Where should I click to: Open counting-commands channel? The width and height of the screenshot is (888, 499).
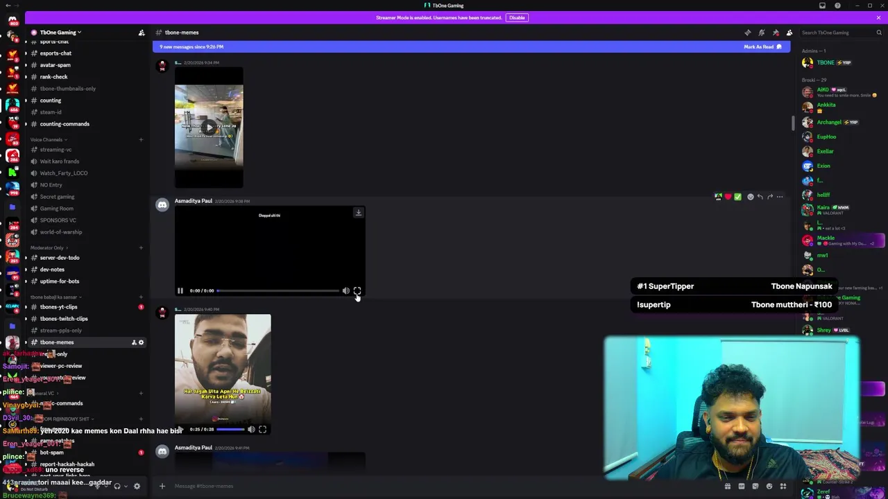(65, 124)
